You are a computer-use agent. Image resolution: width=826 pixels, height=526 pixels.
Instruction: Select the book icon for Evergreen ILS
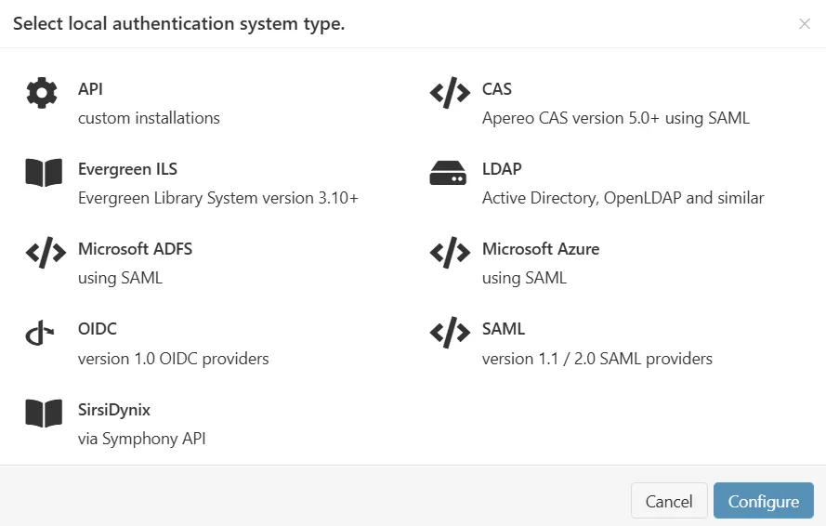point(44,172)
